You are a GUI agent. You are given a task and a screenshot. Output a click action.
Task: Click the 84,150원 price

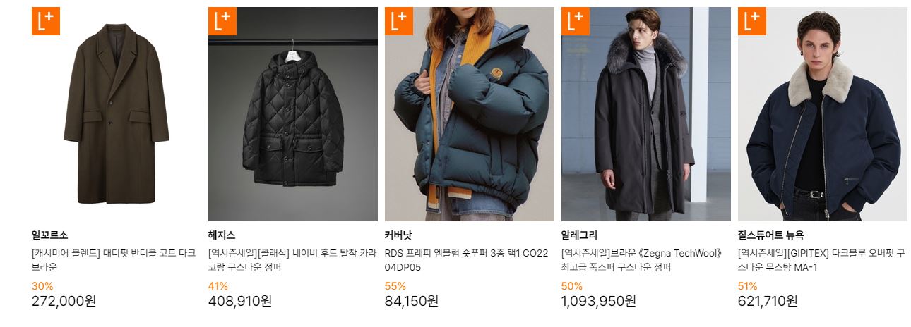click(412, 301)
